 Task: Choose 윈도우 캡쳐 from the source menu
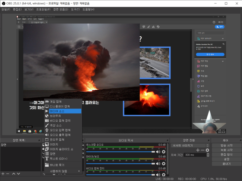click(63, 139)
